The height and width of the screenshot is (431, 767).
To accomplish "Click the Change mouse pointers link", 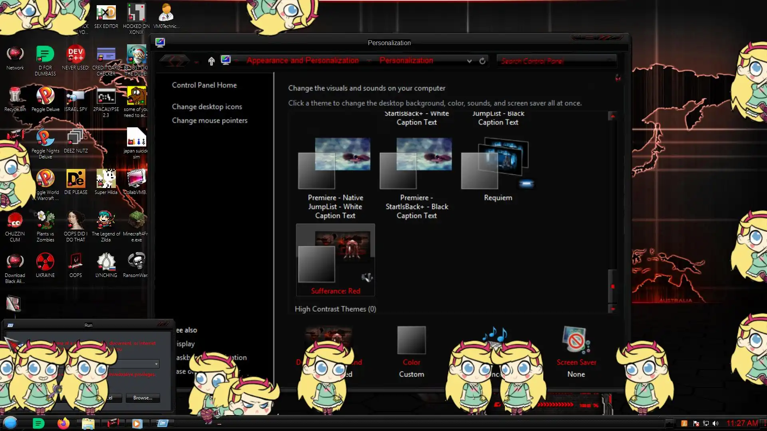I will pyautogui.click(x=209, y=121).
